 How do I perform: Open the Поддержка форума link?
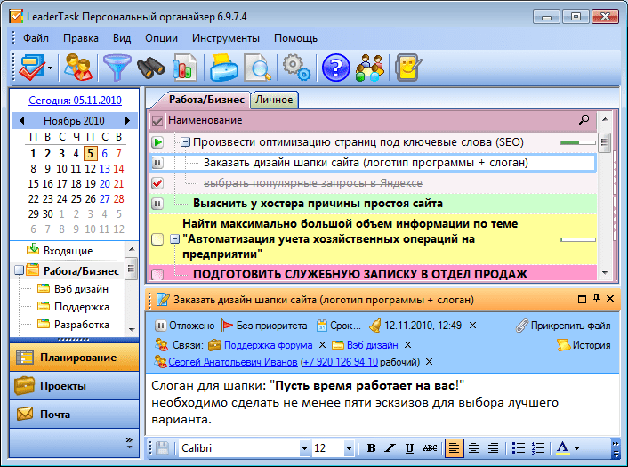click(x=269, y=345)
